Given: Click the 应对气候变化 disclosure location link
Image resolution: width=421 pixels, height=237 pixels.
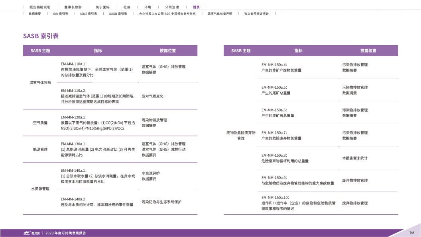Looking at the screenshot, I should [x=152, y=96].
